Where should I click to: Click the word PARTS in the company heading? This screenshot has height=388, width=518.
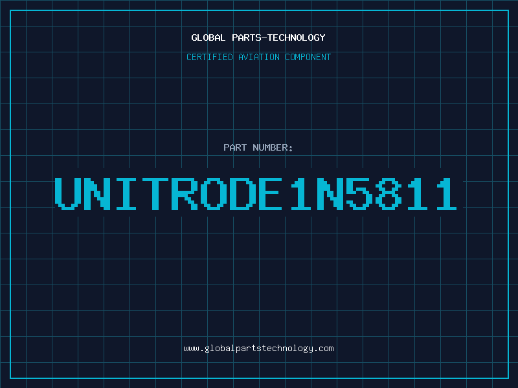click(x=247, y=38)
